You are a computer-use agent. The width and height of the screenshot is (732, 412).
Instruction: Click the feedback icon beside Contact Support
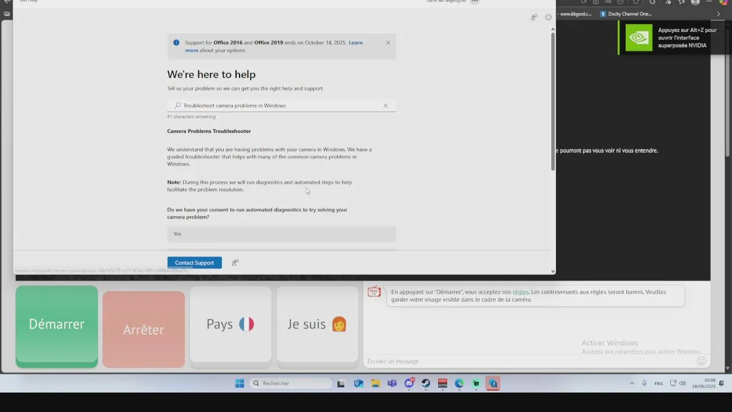point(235,263)
